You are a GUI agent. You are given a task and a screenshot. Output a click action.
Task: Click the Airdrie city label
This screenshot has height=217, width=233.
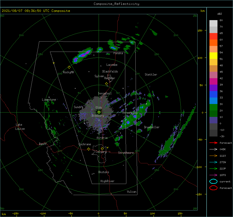point(102,138)
